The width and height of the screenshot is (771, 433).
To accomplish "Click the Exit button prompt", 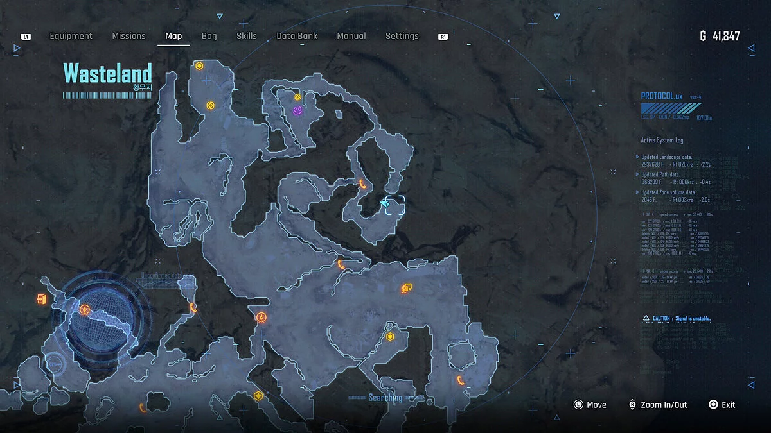I will tap(722, 405).
